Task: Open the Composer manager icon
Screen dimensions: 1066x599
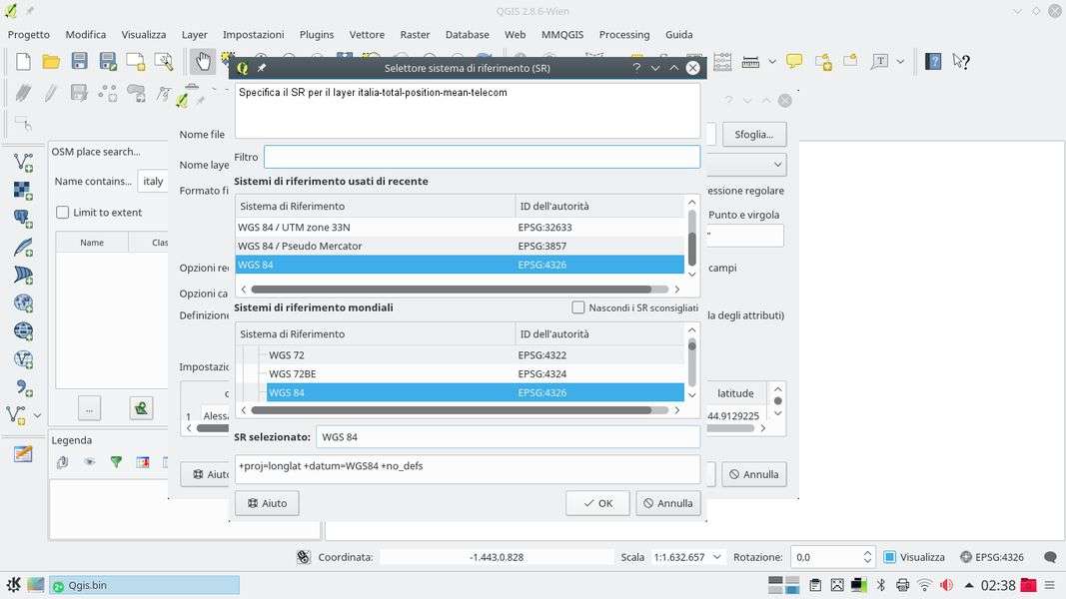Action: pos(164,61)
